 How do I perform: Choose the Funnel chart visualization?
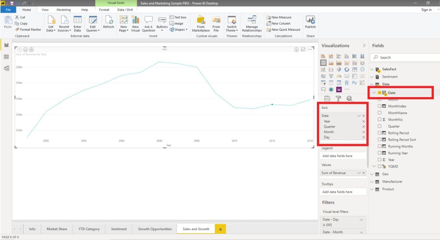[x=331, y=76]
